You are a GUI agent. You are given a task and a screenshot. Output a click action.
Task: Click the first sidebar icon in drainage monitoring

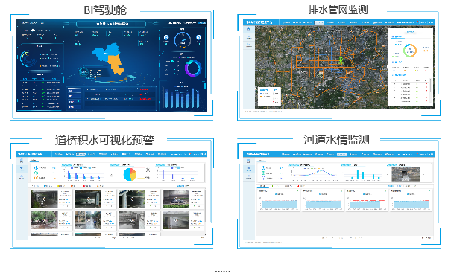tap(249, 29)
